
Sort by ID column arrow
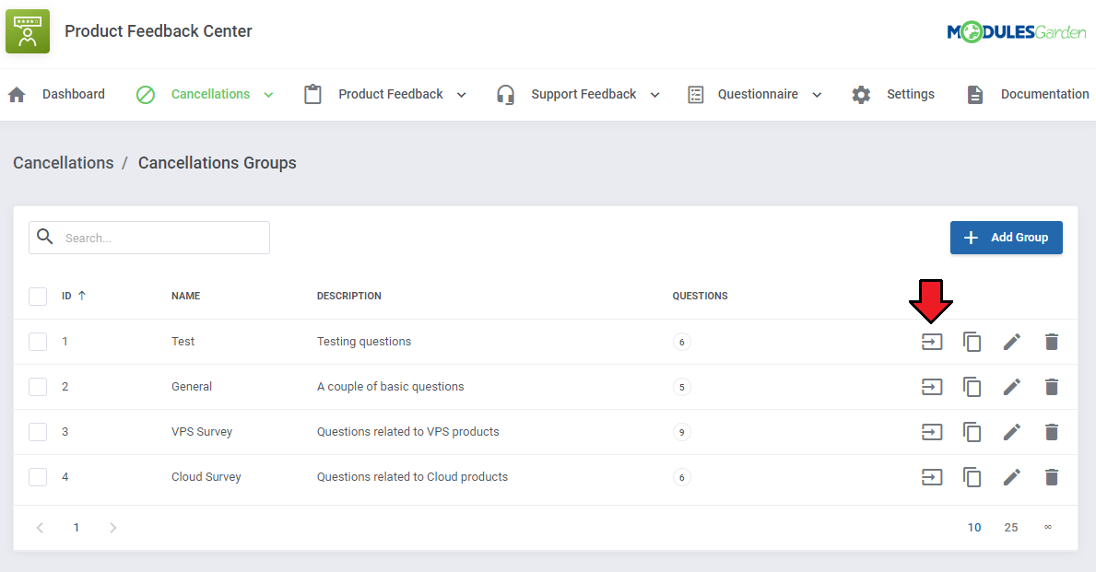[x=82, y=296]
